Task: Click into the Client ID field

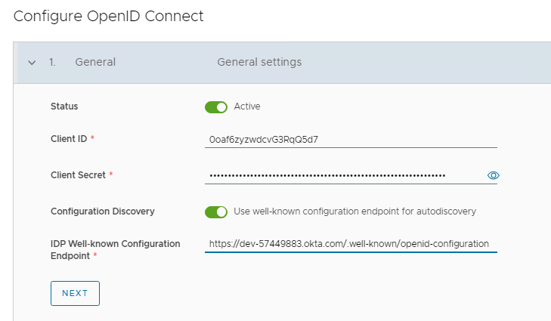Action: pyautogui.click(x=351, y=139)
